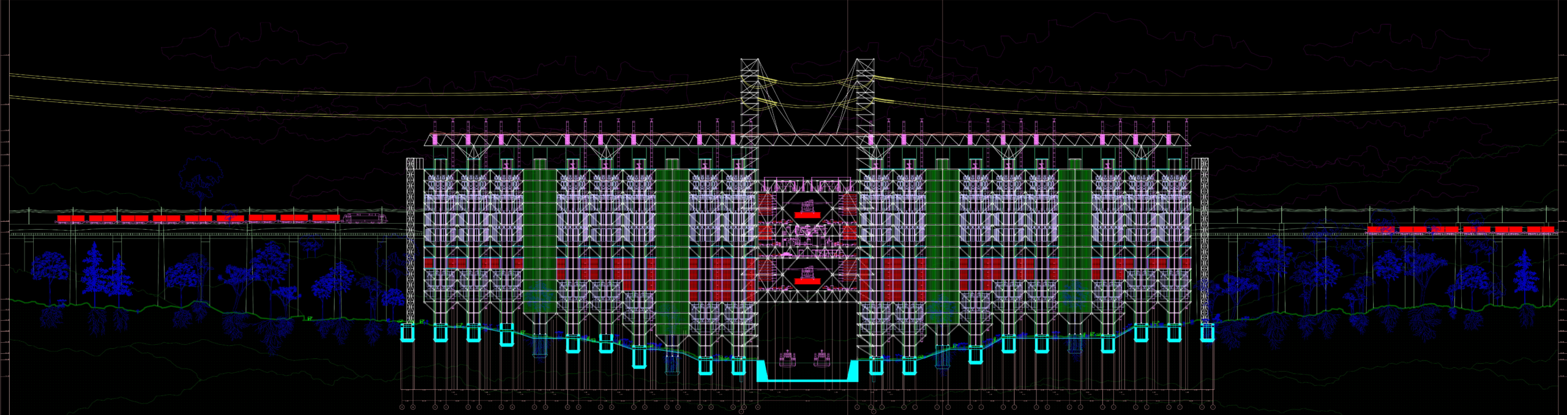Click the upper red platform in central bay
Screen dimensions: 1567x415
(x=807, y=215)
